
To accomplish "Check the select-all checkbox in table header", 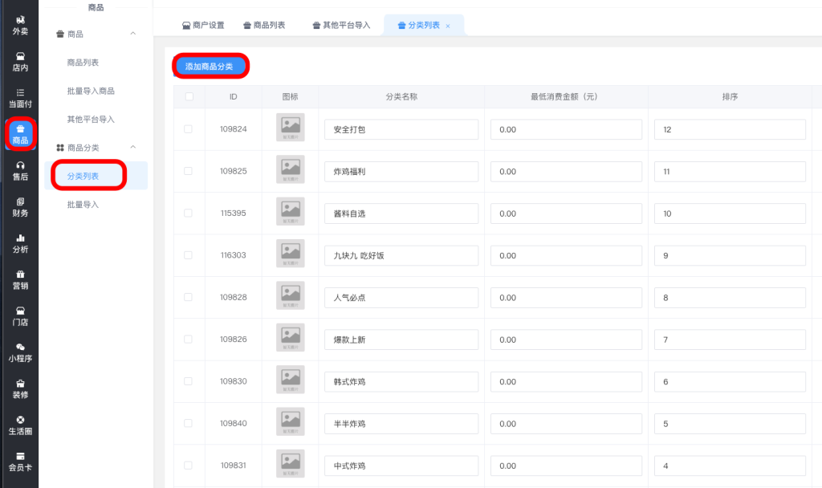I will (x=189, y=97).
